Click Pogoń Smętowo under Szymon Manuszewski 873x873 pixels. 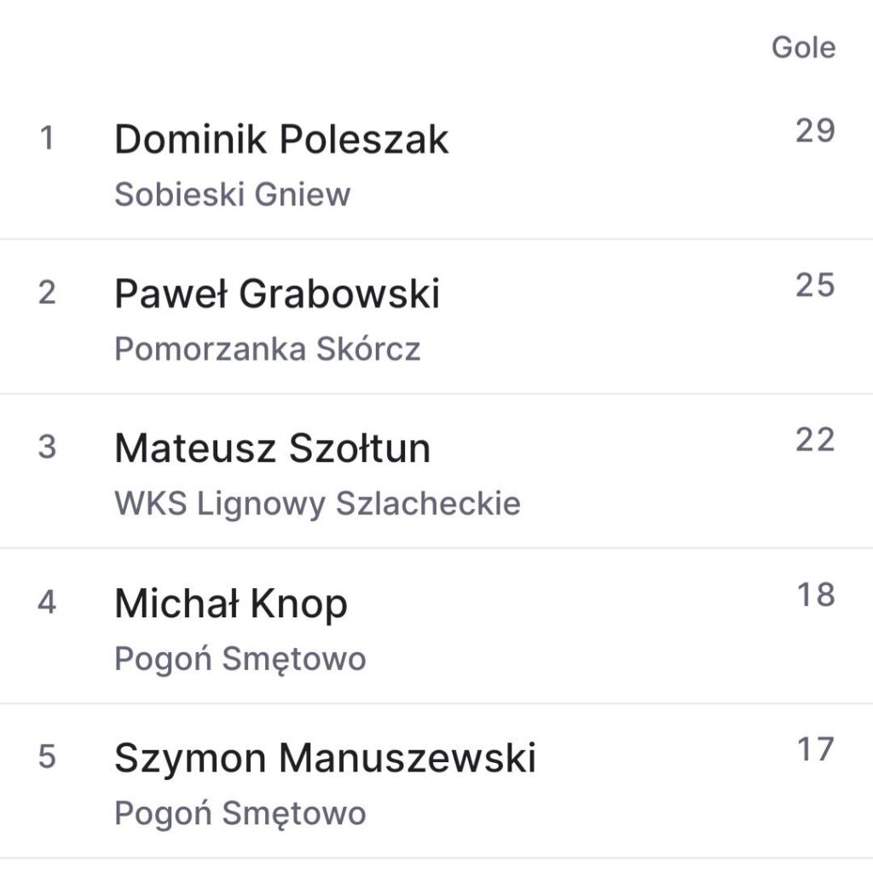240,812
